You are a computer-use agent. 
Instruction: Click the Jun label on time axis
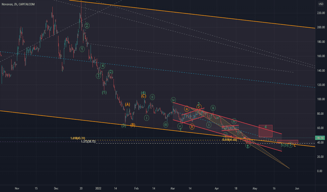pyautogui.click(x=297, y=189)
